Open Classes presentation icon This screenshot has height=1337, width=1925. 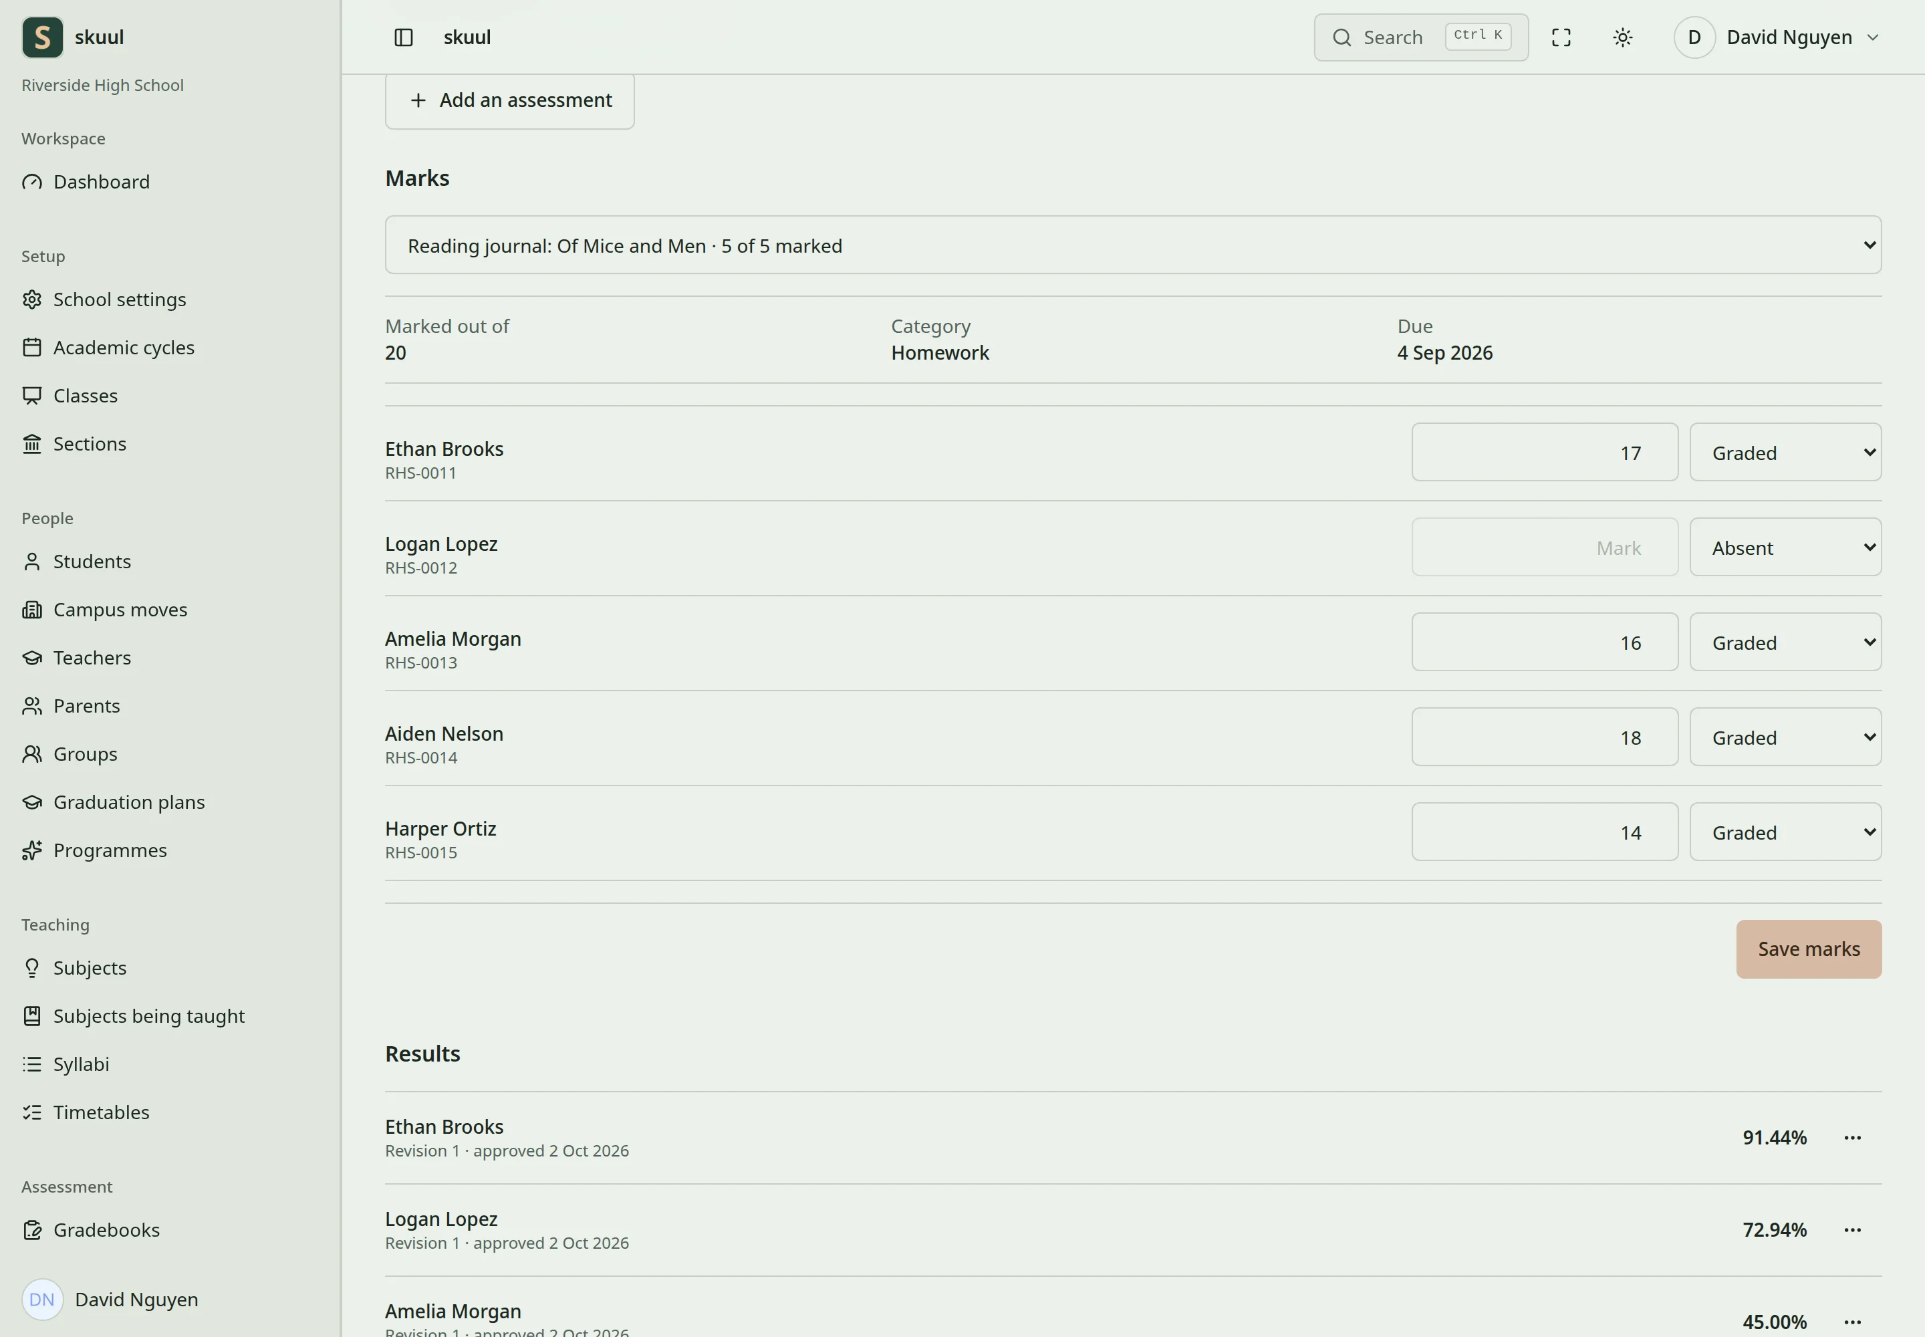tap(32, 395)
